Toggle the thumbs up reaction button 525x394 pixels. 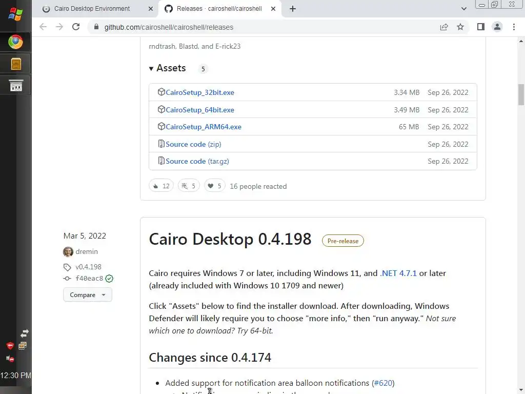[x=161, y=186]
